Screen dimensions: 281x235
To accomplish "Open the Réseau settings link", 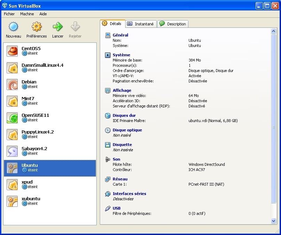I will point(120,179).
